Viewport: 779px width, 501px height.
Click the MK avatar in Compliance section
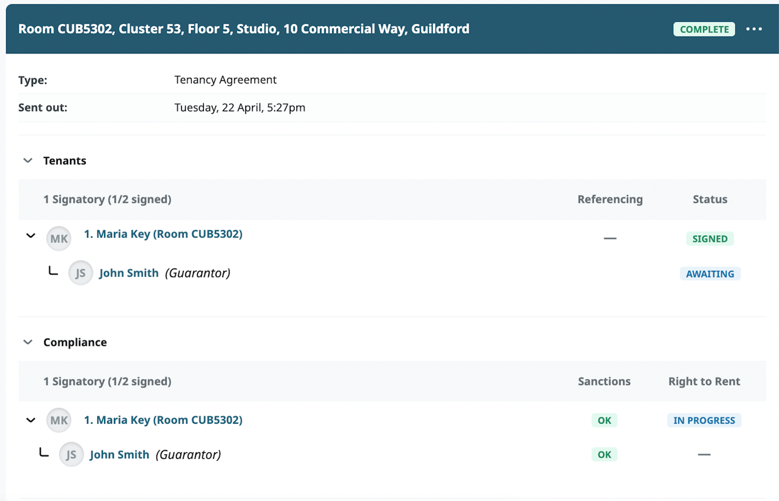pyautogui.click(x=58, y=420)
